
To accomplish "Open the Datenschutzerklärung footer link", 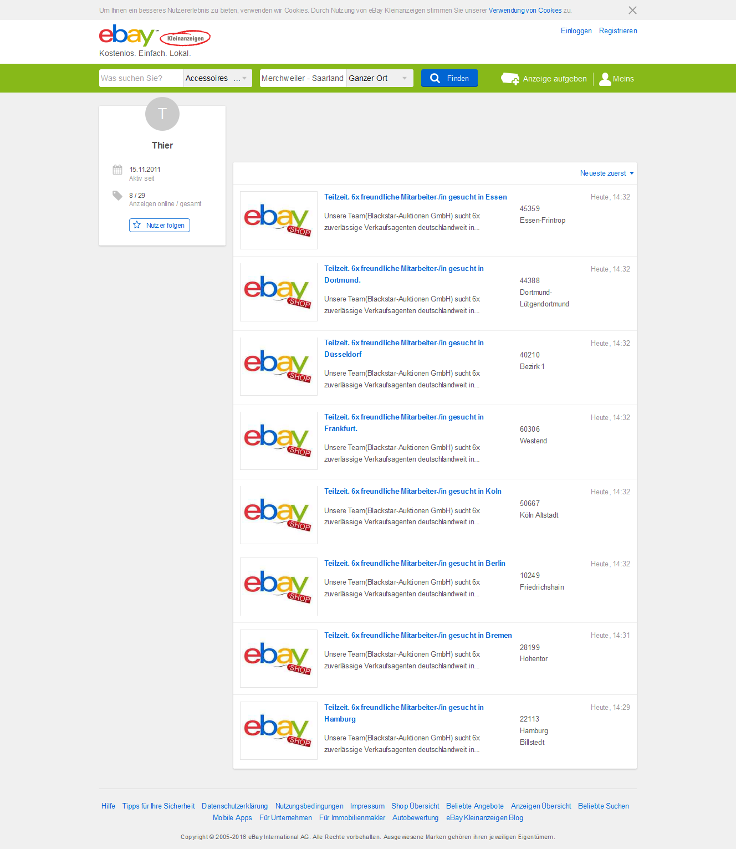I will (235, 806).
